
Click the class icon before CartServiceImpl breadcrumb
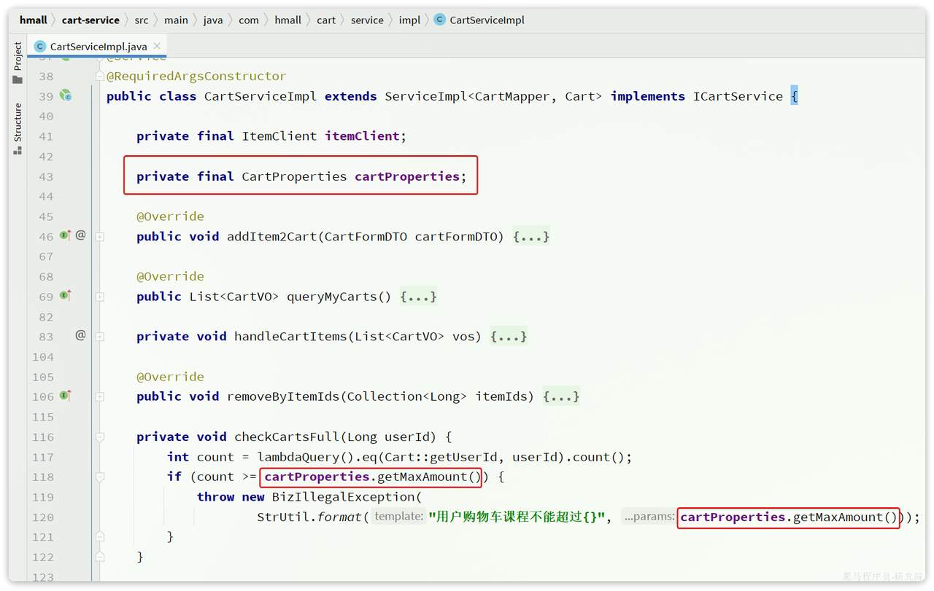pos(439,20)
